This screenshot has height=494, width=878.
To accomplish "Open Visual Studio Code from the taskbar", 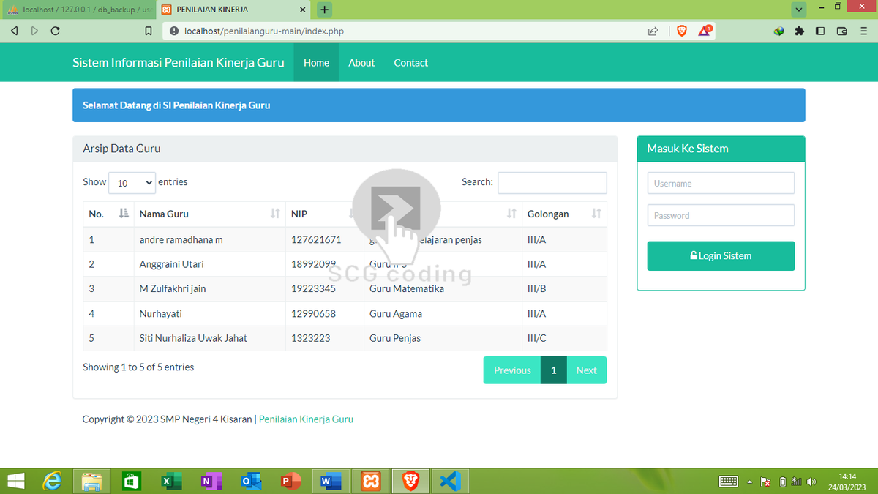I will click(x=450, y=481).
